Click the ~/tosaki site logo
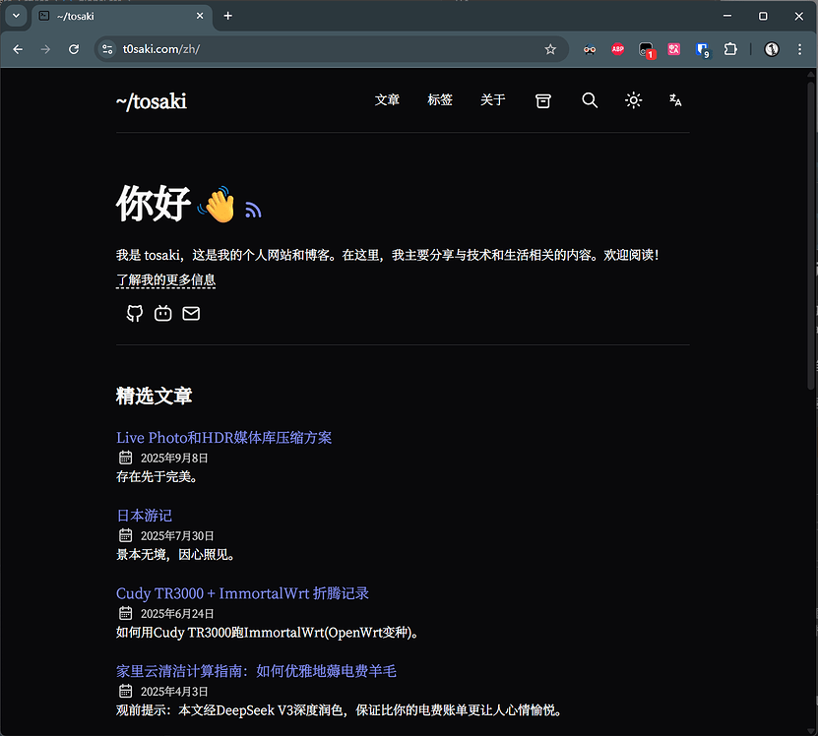Image resolution: width=818 pixels, height=736 pixels. tap(151, 101)
